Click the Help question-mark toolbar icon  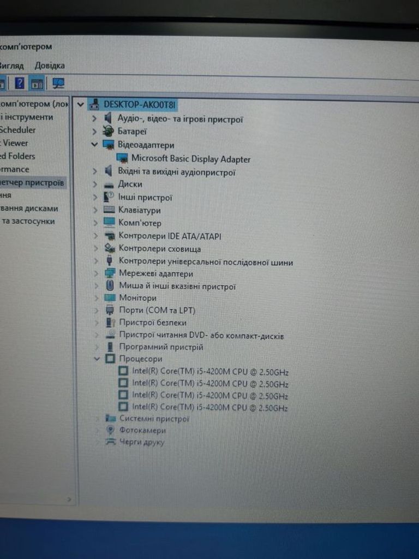(20, 84)
